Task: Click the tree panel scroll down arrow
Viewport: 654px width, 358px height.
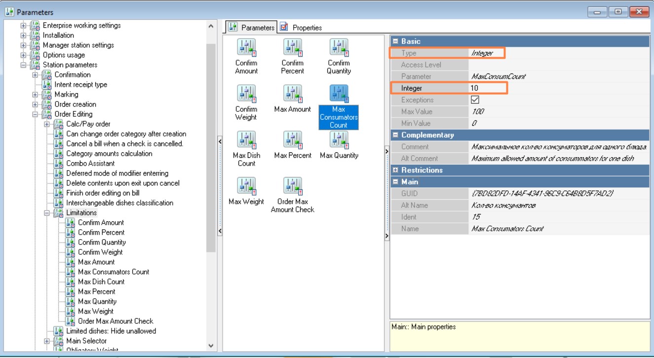Action: pyautogui.click(x=211, y=346)
